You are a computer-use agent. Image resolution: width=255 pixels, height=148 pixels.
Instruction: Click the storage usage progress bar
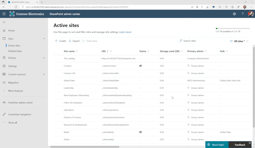(x=233, y=29)
